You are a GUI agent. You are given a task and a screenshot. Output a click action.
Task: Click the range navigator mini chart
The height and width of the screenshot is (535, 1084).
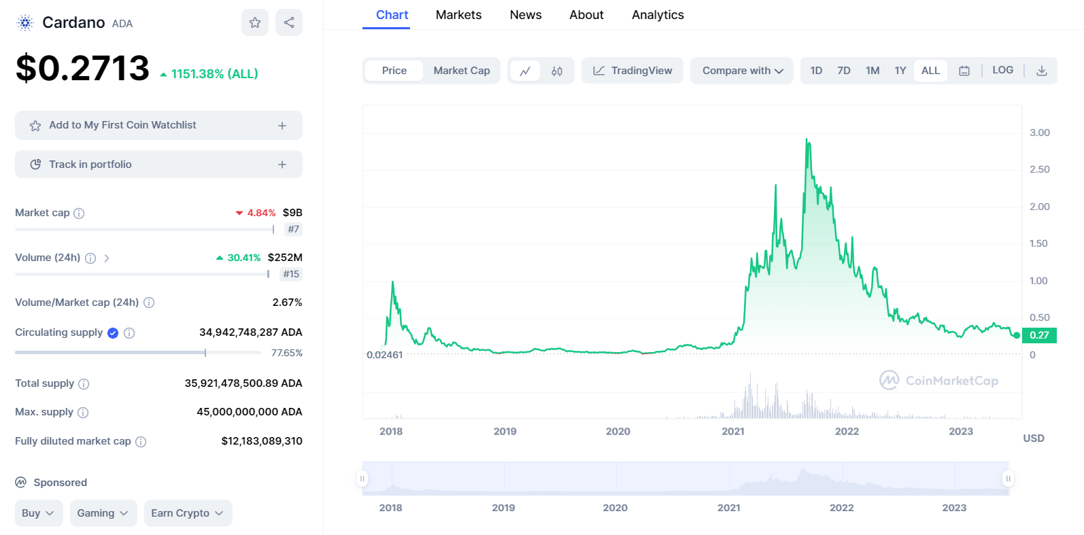click(x=685, y=479)
